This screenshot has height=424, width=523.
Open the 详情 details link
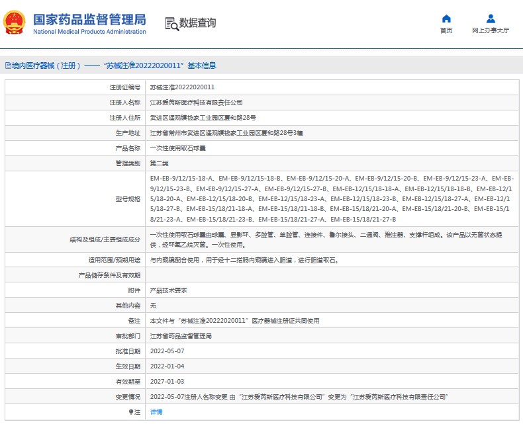click(x=156, y=412)
